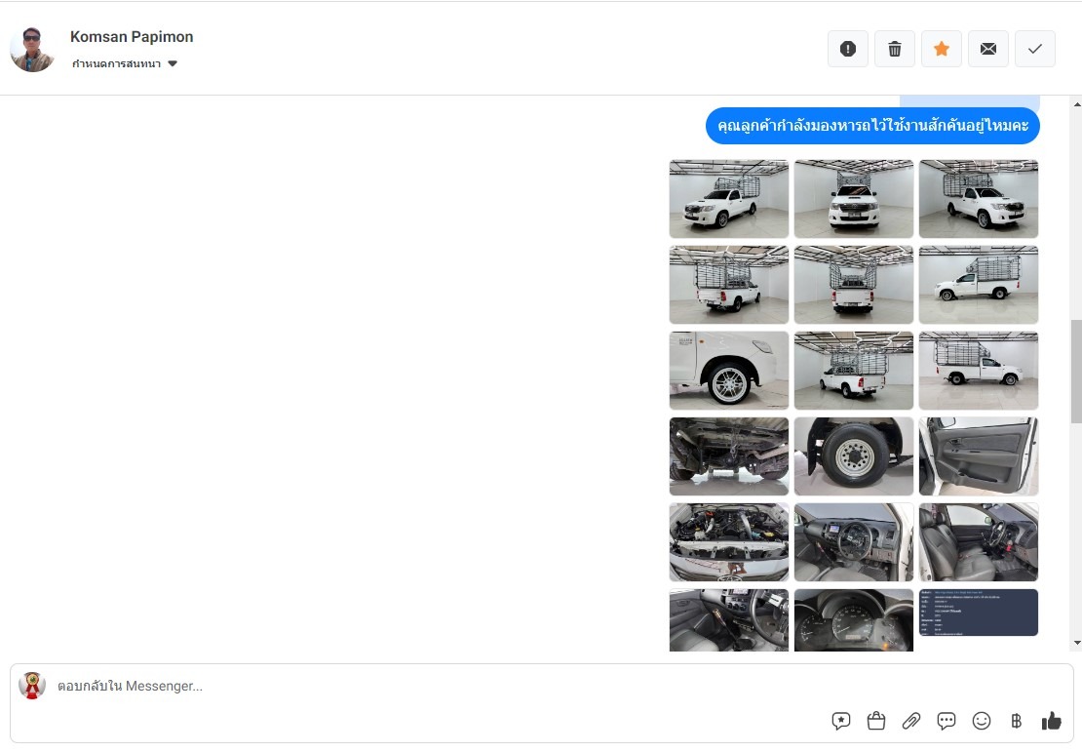
Task: Open straight rear view truck photo
Action: pyautogui.click(x=854, y=285)
